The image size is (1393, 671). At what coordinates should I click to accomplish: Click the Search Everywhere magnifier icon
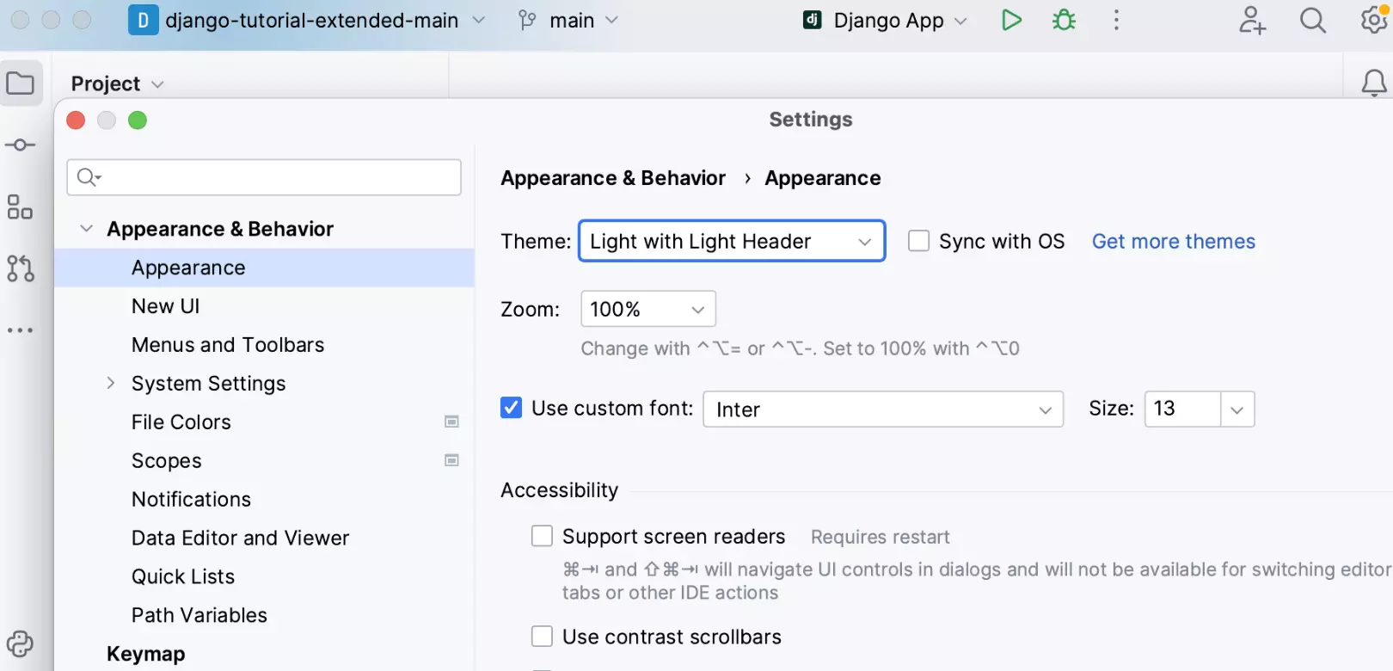coord(1312,20)
